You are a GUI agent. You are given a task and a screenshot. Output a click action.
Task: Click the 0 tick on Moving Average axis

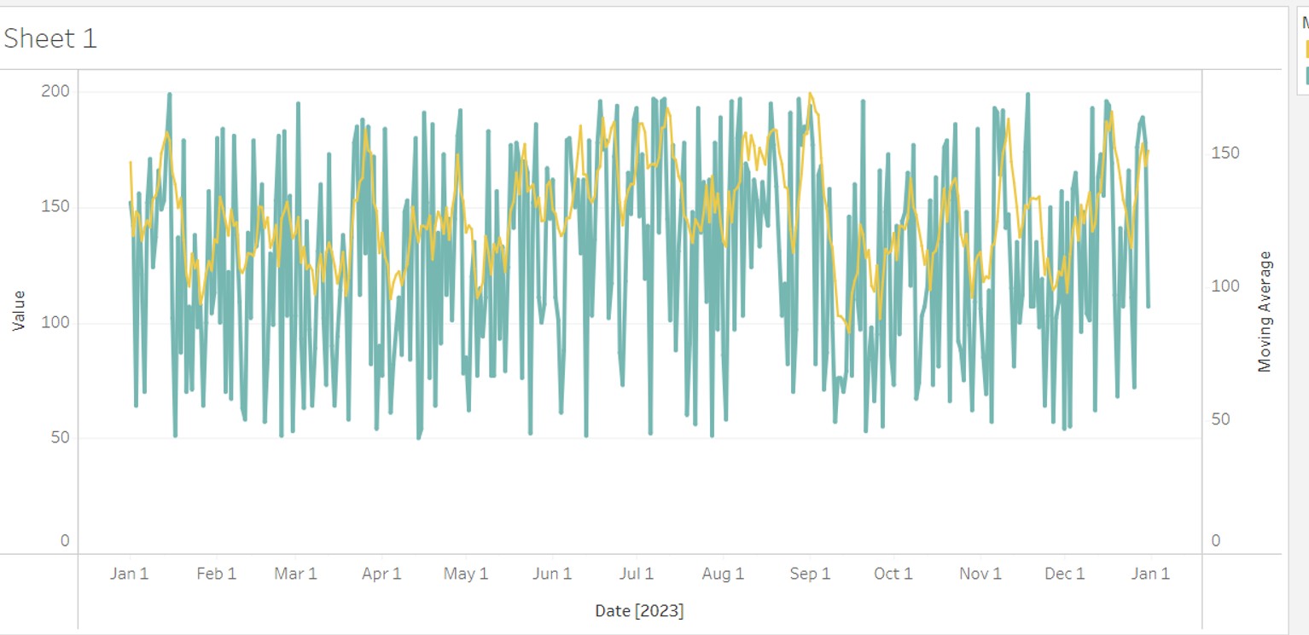coord(1216,540)
